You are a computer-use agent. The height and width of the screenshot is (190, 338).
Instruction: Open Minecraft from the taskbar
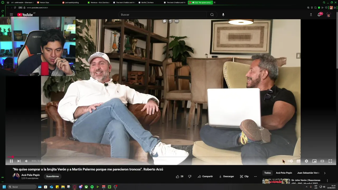109,187
